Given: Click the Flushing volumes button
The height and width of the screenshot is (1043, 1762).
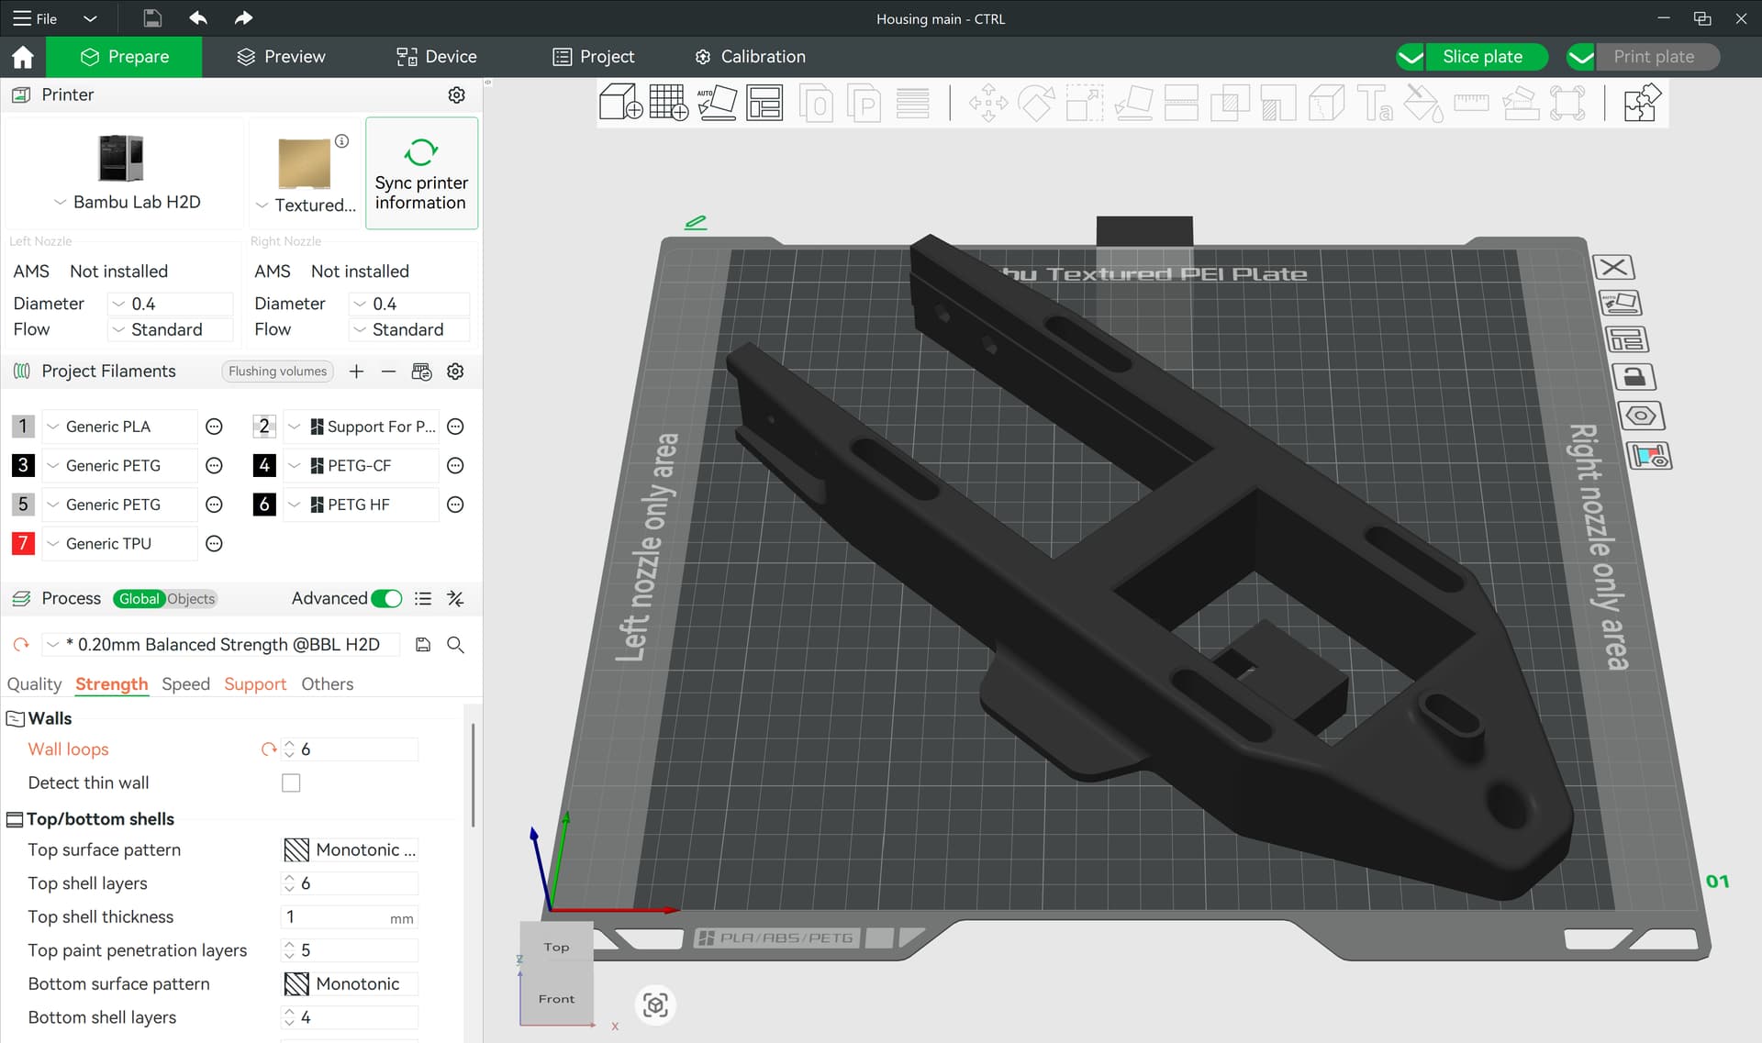Looking at the screenshot, I should click(277, 372).
